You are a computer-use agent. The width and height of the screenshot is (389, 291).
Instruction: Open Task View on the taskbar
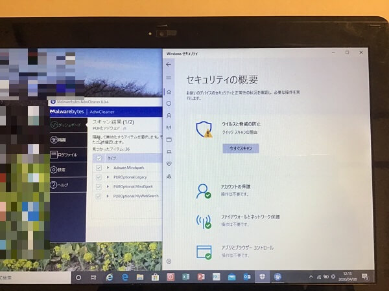coord(93,277)
